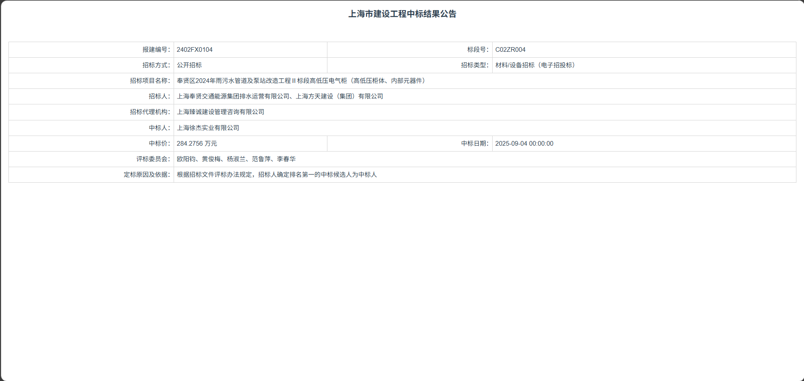Select the value 上海臻诚建设管理咨询有限公司
This screenshot has width=804, height=381.
pyautogui.click(x=220, y=112)
